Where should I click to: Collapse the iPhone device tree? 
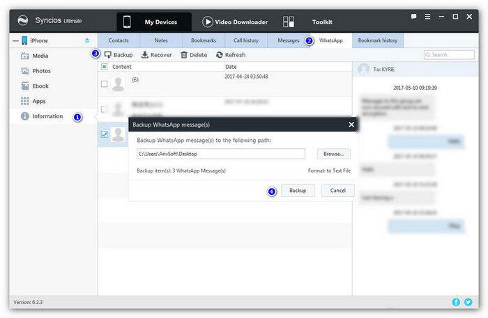pos(15,40)
